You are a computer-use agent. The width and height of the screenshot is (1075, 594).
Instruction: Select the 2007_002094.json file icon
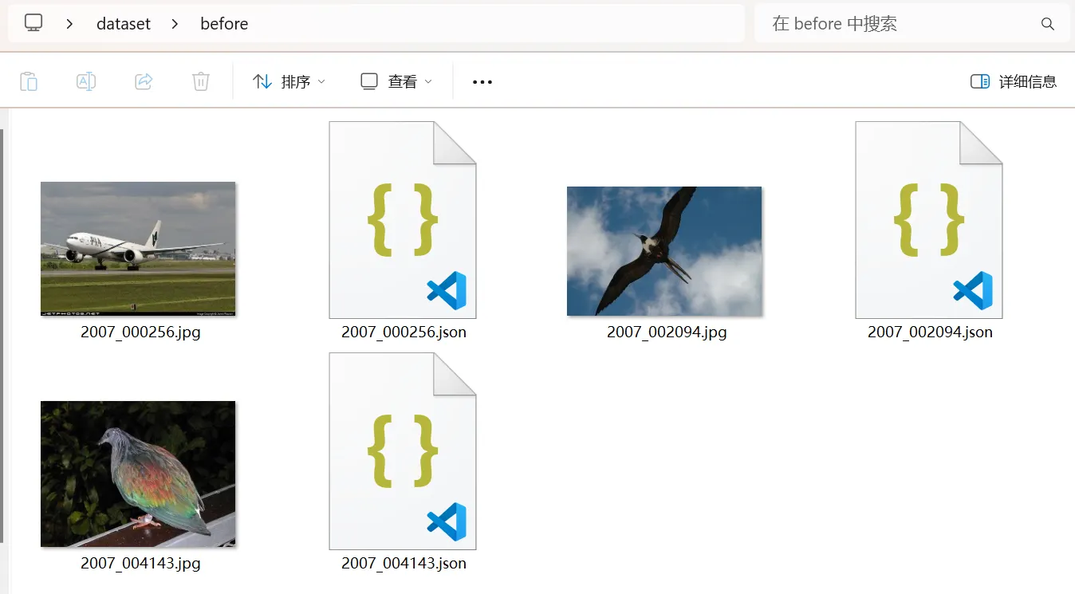click(x=929, y=220)
